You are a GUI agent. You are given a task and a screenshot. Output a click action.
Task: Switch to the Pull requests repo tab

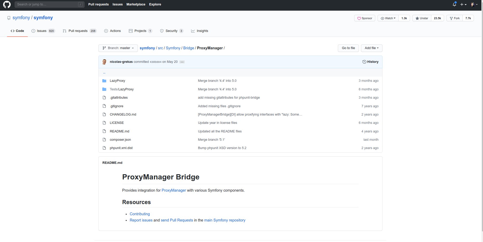79,31
